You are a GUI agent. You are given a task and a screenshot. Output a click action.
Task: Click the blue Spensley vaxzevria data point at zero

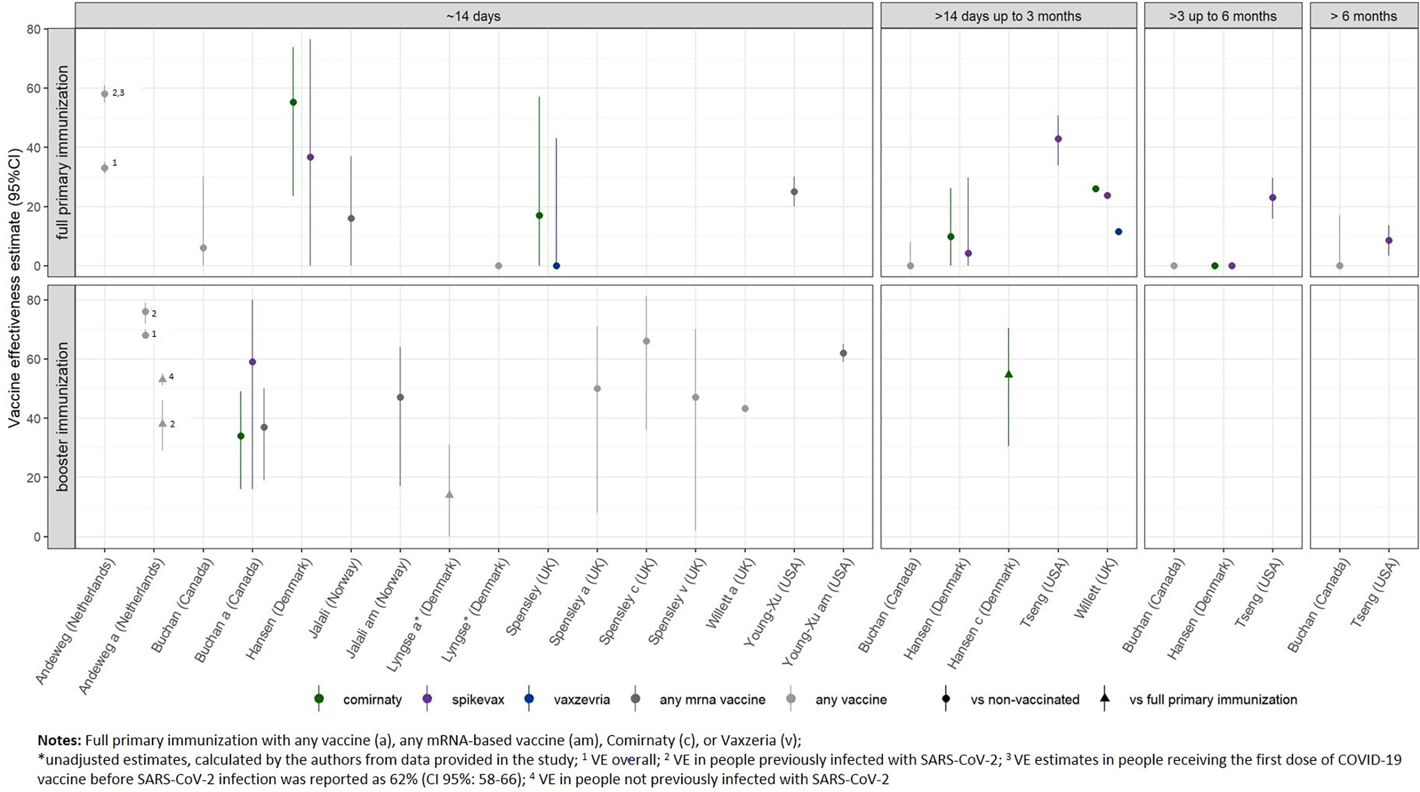pos(557,266)
